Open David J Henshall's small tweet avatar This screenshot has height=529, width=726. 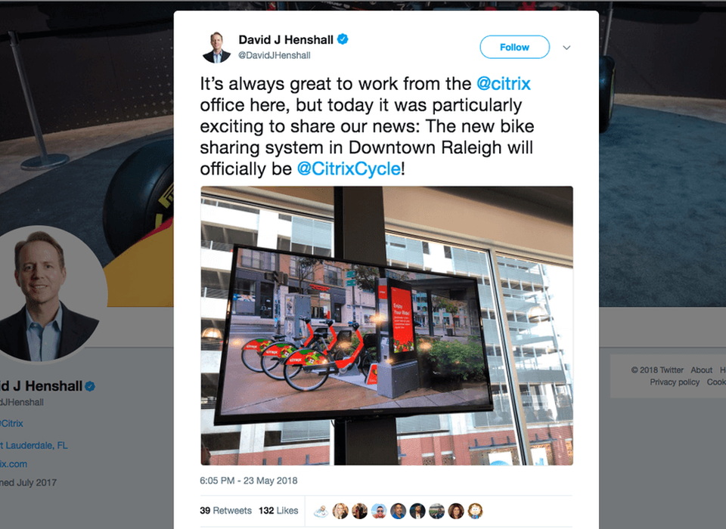click(x=217, y=47)
